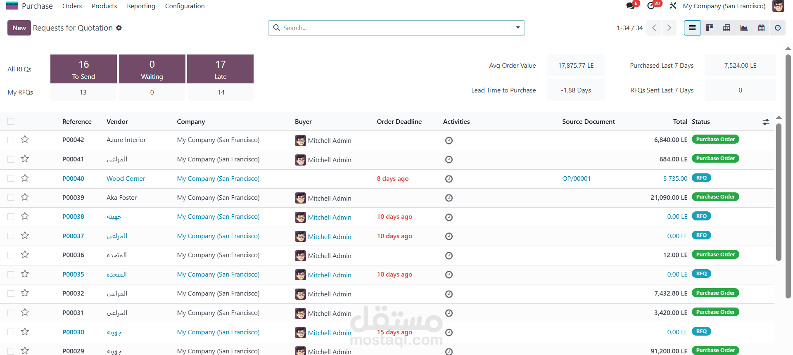
Task: Click the RFQ status badge of P00038
Action: tap(701, 216)
